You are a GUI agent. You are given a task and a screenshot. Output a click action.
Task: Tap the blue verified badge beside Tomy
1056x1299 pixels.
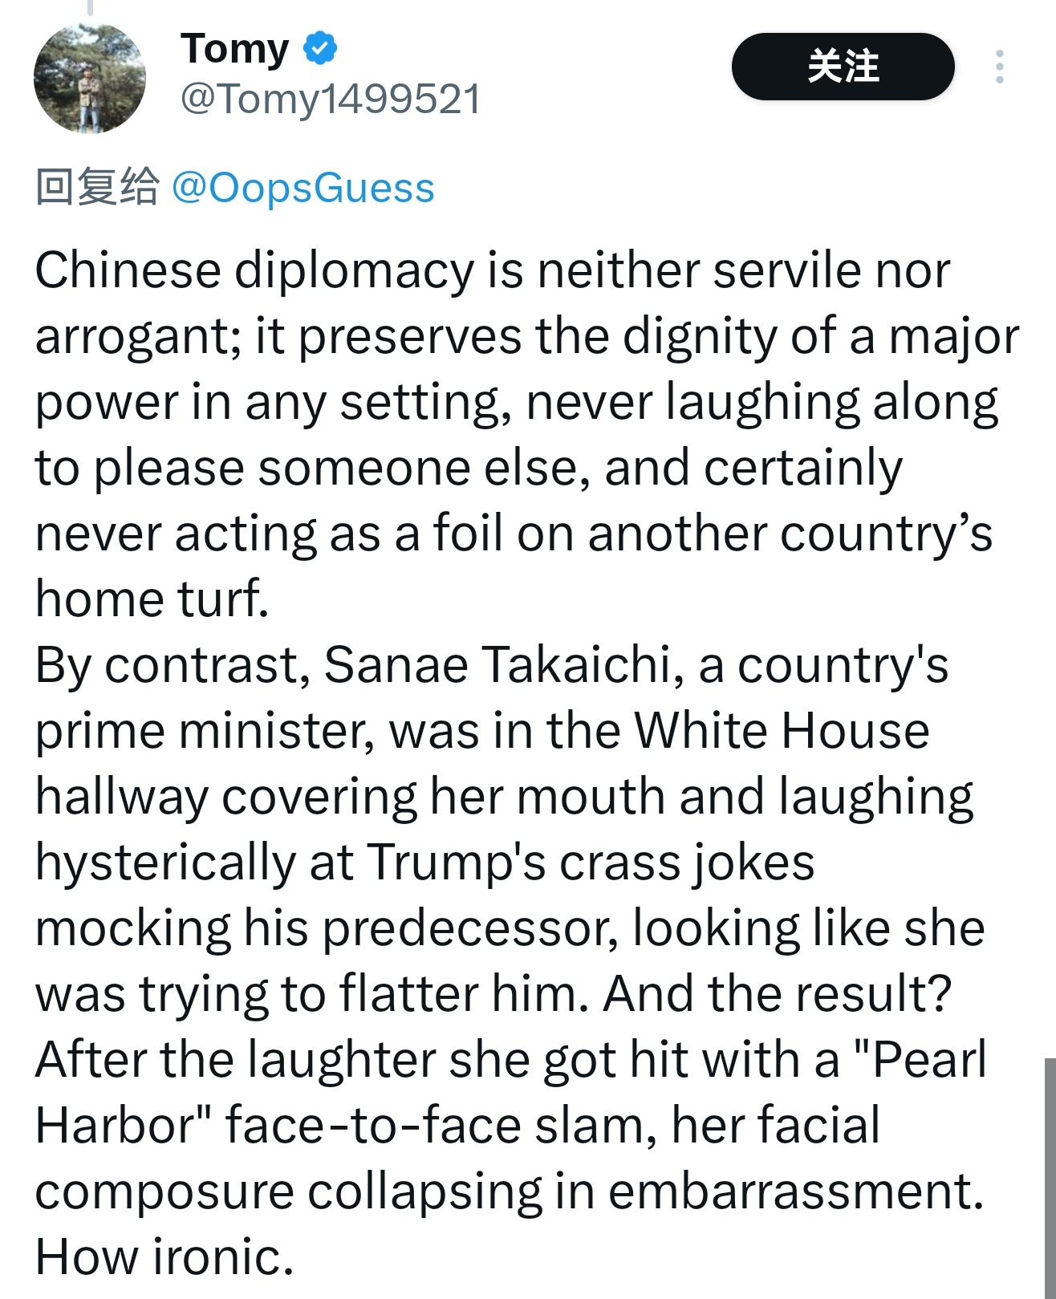[x=319, y=48]
